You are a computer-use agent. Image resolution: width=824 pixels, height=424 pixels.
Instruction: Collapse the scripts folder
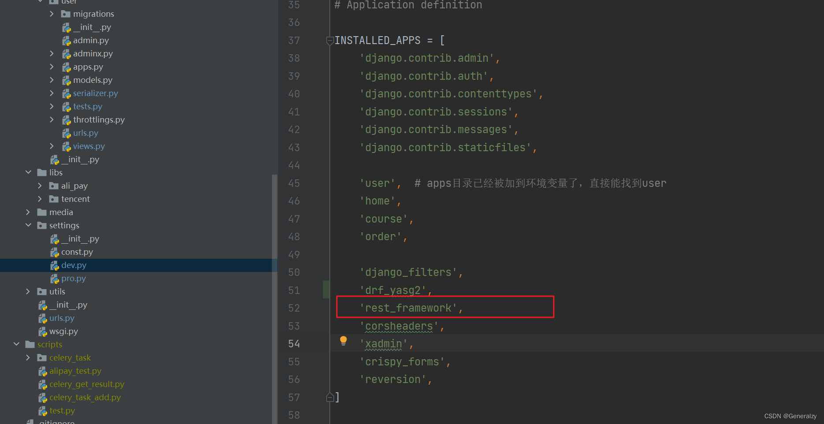(x=16, y=345)
